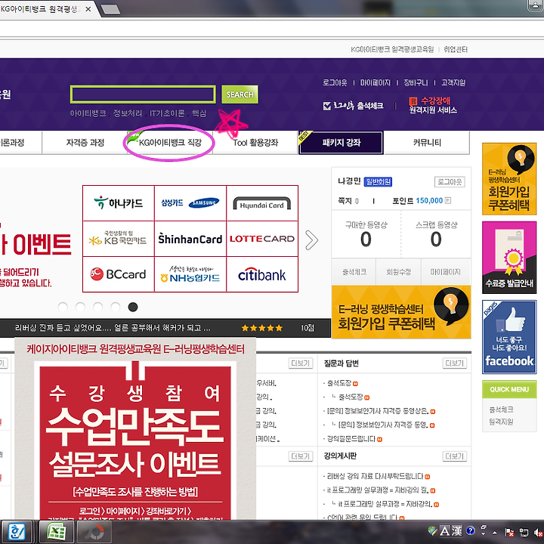Click the Action Center flag icon
This screenshot has height=544, width=544.
(509, 532)
